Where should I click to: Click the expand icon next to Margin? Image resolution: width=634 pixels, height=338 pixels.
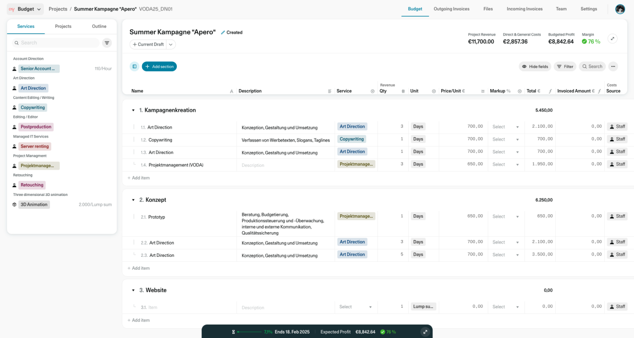(612, 39)
